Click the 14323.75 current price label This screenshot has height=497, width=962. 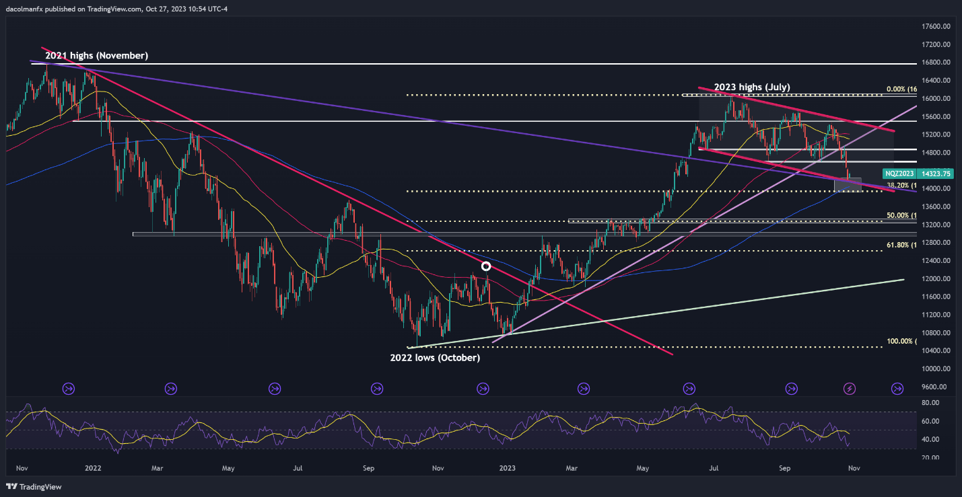pyautogui.click(x=935, y=174)
